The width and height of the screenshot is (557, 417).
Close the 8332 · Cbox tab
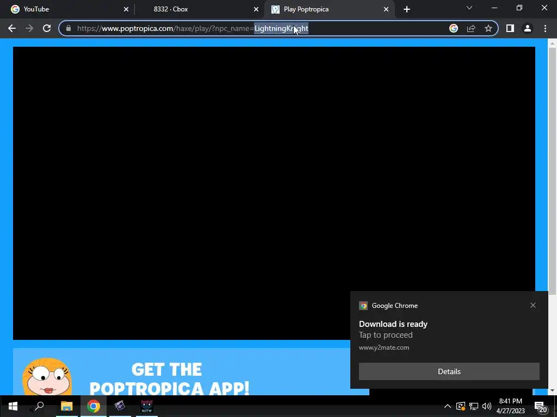(256, 9)
